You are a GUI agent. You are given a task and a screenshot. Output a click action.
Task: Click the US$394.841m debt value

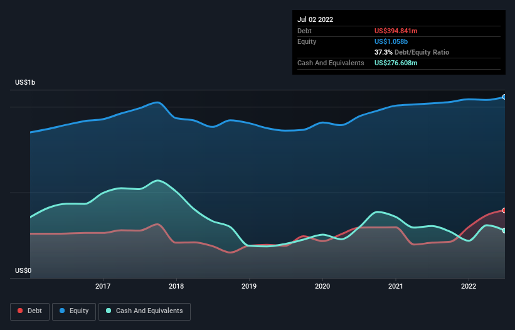tap(396, 31)
